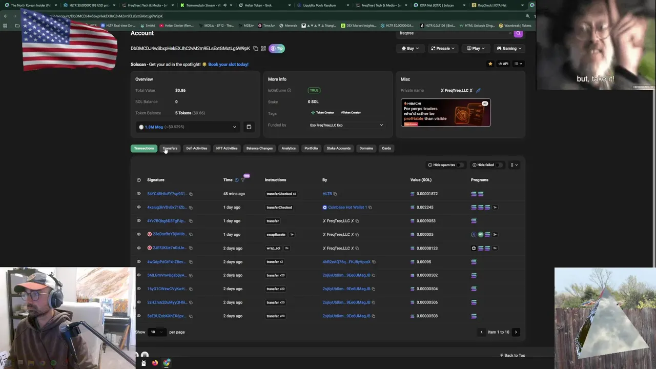Screen dimensions: 656x369
Task: Click the eye icon for the 23eDsrfhrYDjMHb transaction
Action: pos(138,234)
